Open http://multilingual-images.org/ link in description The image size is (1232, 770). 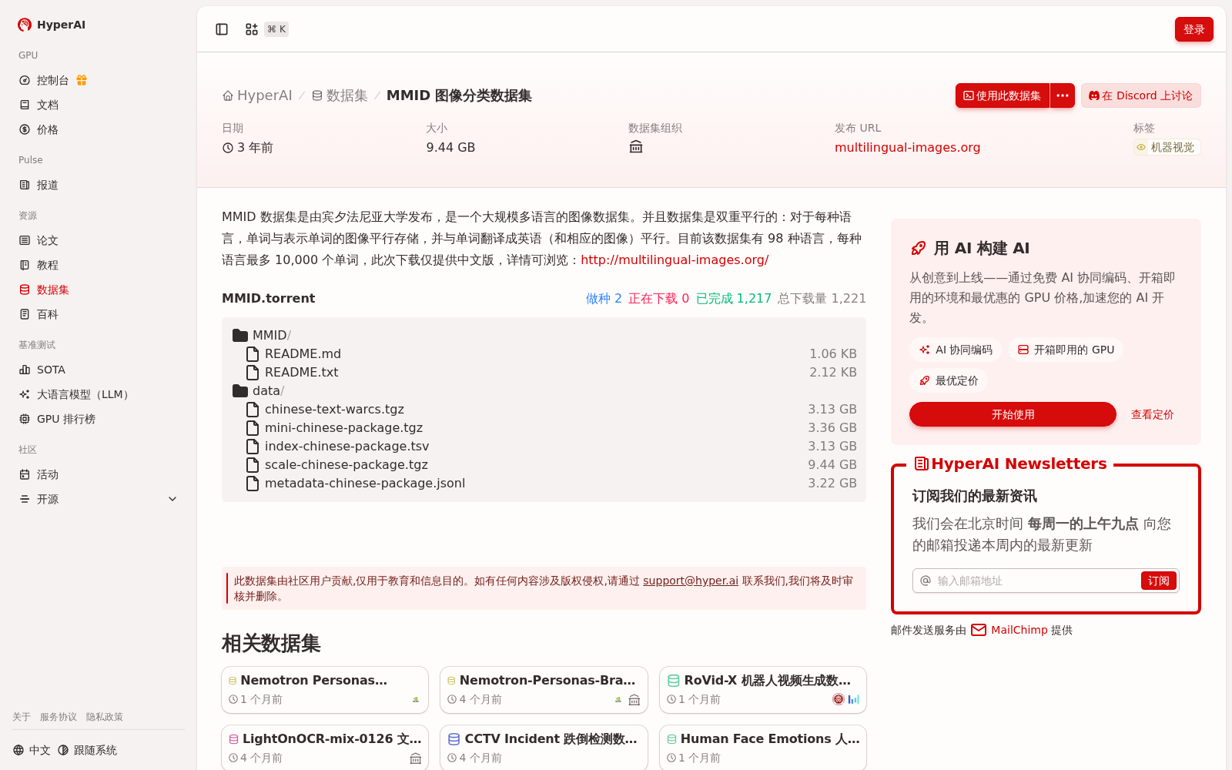[x=675, y=260]
